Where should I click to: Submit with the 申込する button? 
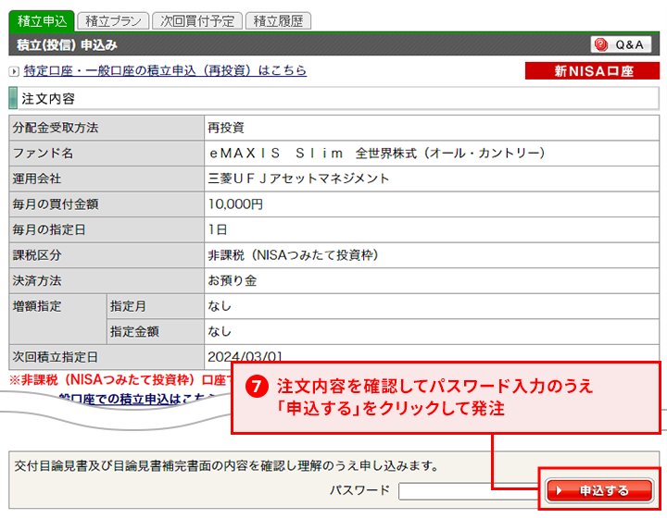(599, 490)
